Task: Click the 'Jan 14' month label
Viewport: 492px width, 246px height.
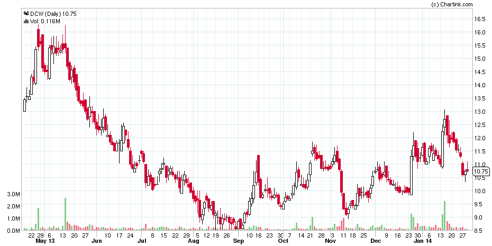Action: pos(423,241)
